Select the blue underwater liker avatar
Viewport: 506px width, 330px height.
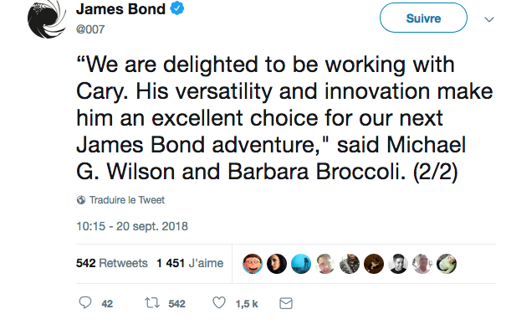point(301,264)
